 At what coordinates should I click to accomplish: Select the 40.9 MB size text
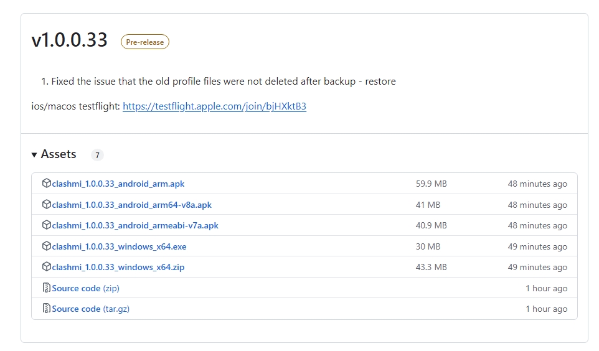click(432, 225)
